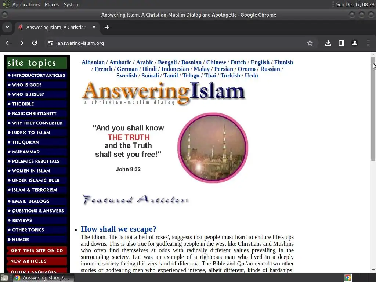Viewport: 376px width, 282px height.
Task: View site information icon in address bar
Action: tap(50, 43)
